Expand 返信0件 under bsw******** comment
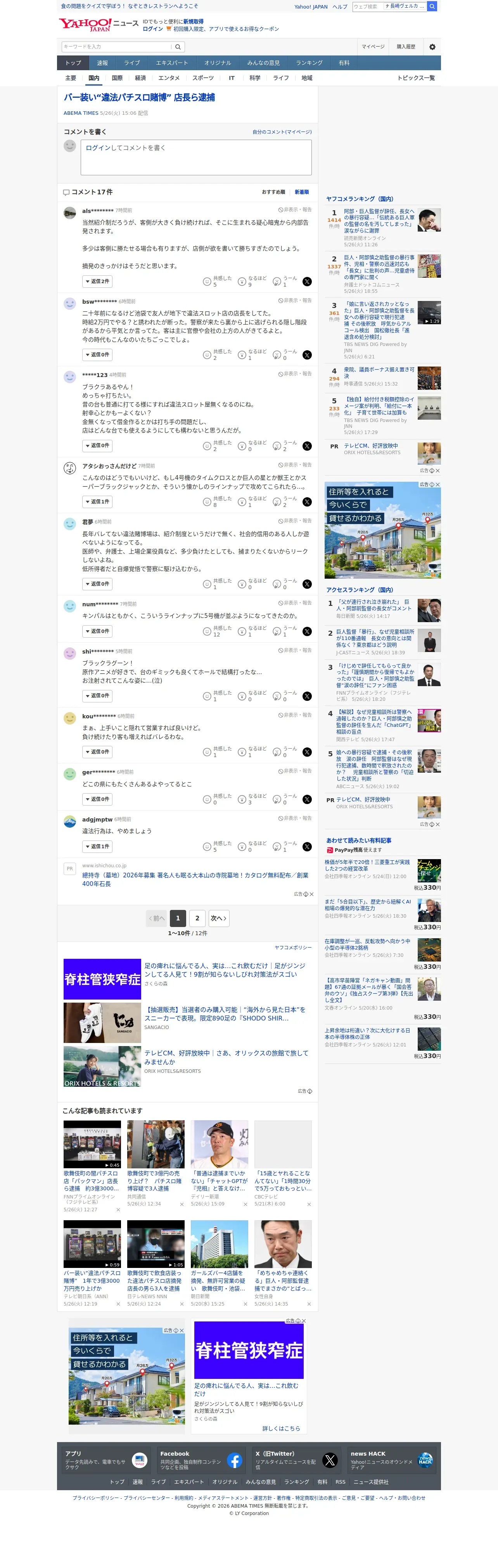 (97, 355)
